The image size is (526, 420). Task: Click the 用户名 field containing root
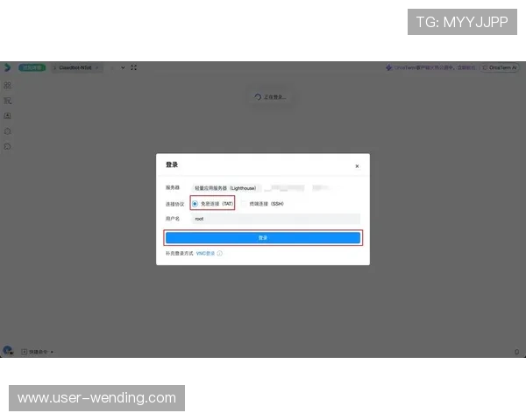pos(275,219)
